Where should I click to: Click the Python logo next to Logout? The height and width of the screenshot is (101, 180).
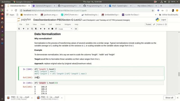click(x=157, y=20)
